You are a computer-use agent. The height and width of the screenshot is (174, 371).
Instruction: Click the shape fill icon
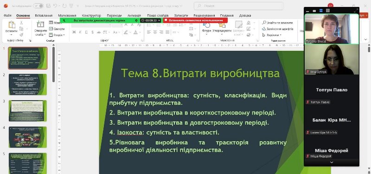point(249,23)
